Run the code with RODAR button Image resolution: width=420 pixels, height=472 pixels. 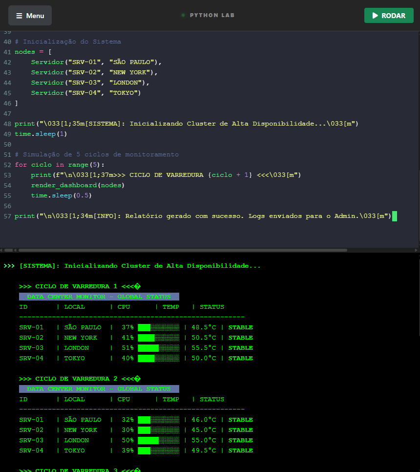pos(389,15)
